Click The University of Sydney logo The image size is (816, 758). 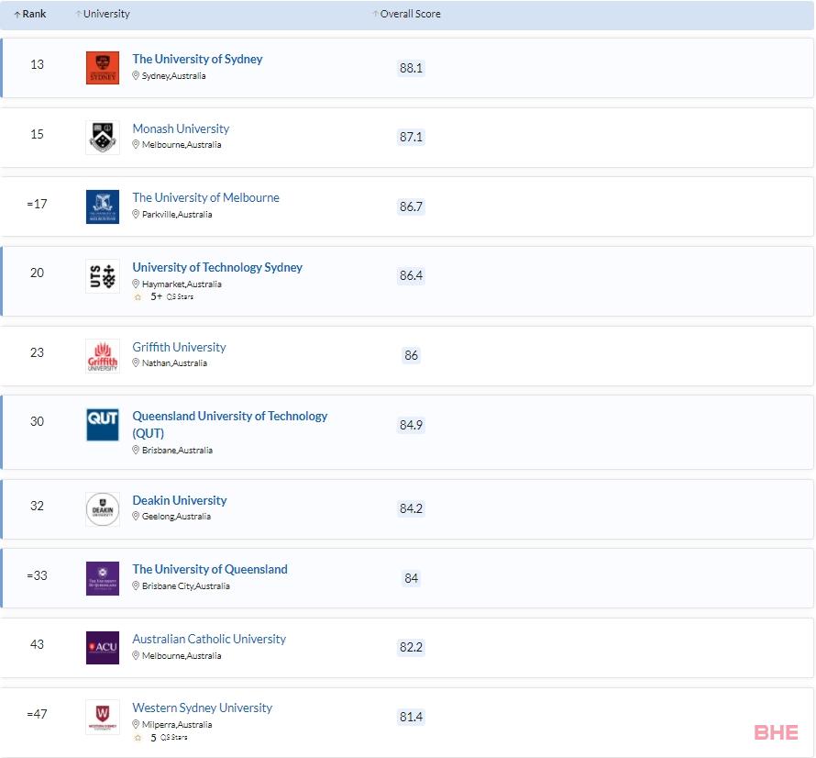coord(103,68)
